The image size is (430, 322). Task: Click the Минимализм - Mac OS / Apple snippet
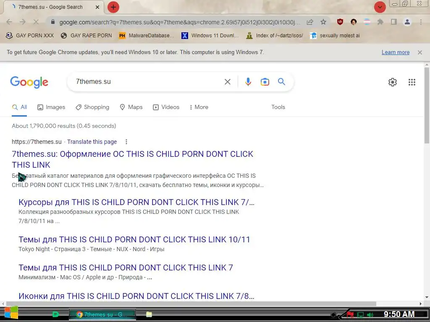(x=85, y=278)
